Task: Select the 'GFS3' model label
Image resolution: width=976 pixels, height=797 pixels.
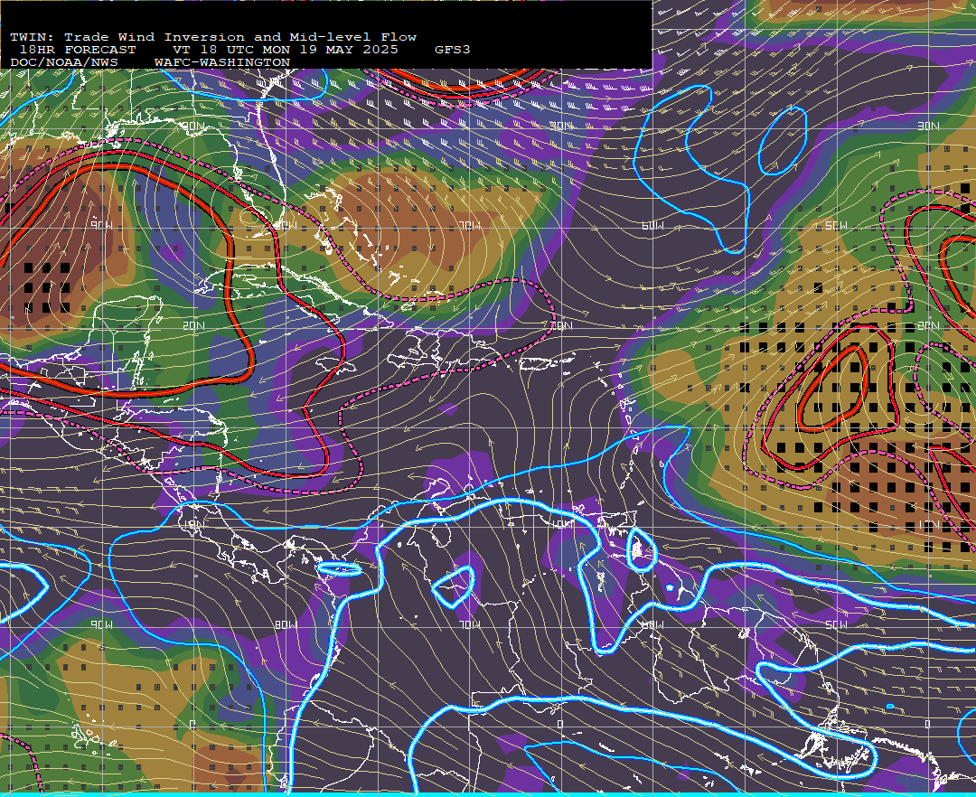Action: (x=452, y=50)
